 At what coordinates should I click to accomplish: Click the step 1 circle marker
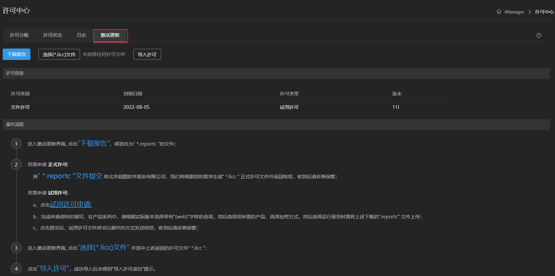(x=16, y=144)
